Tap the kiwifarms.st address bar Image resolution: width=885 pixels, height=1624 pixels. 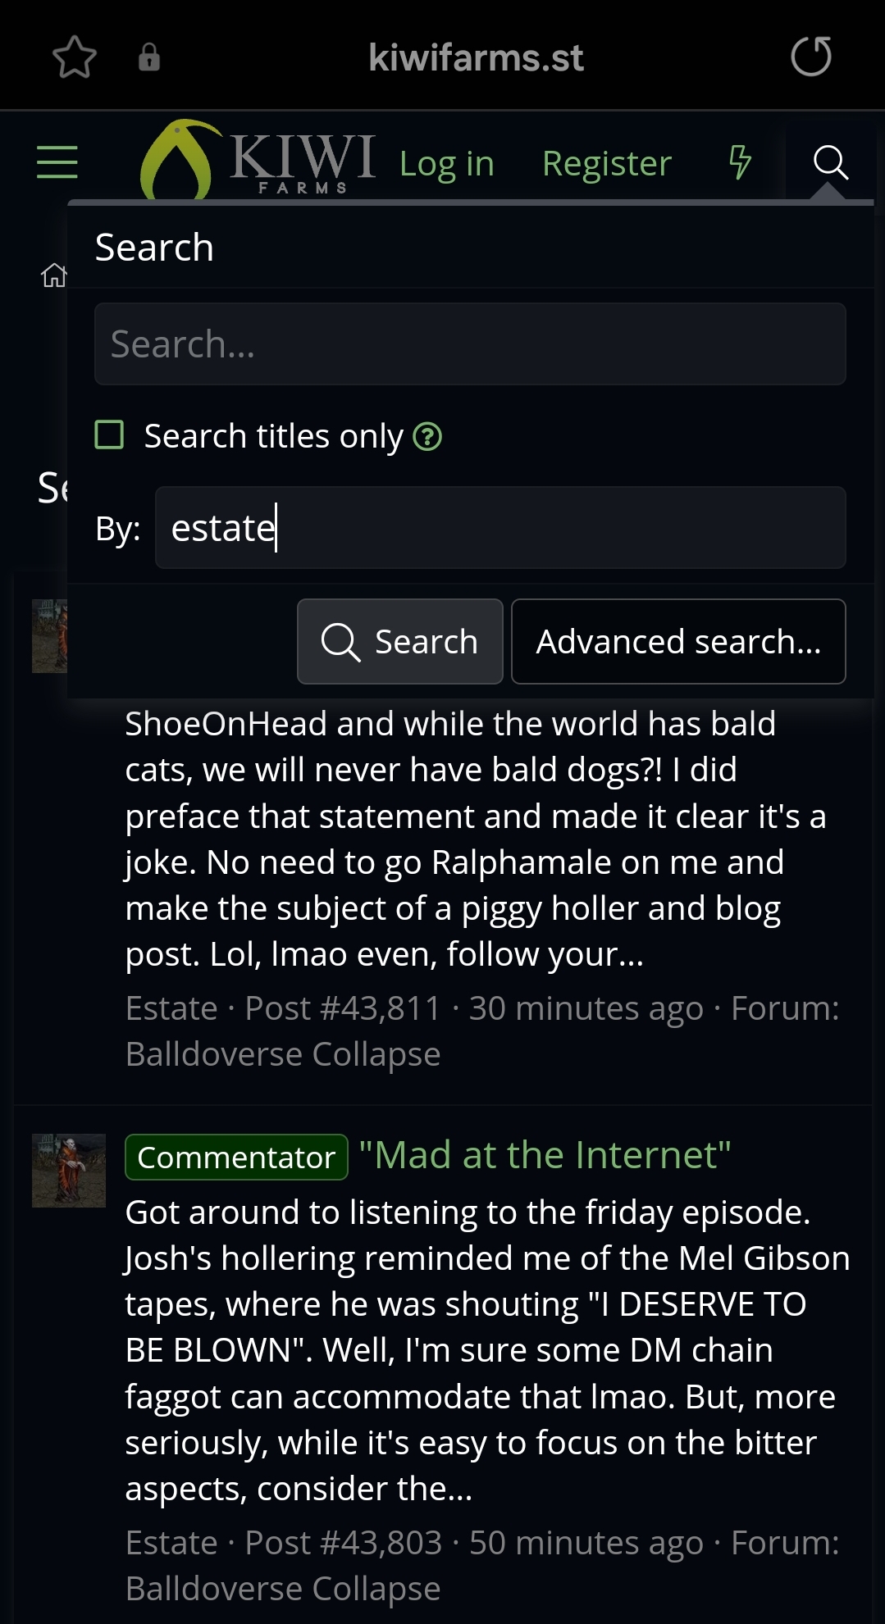point(476,57)
